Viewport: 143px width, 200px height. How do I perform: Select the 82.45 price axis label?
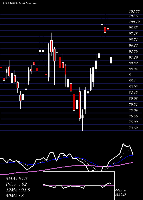point(133,93)
